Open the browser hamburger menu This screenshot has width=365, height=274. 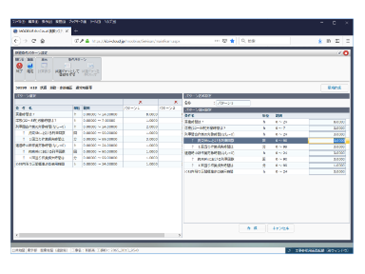tap(348, 41)
